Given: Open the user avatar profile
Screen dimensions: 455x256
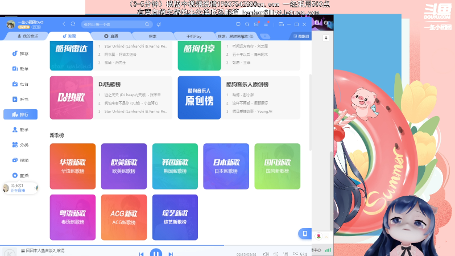Looking at the screenshot, I should point(11,24).
